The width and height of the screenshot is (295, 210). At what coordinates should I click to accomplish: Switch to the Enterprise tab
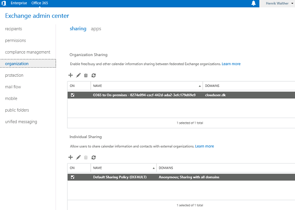(x=19, y=3)
